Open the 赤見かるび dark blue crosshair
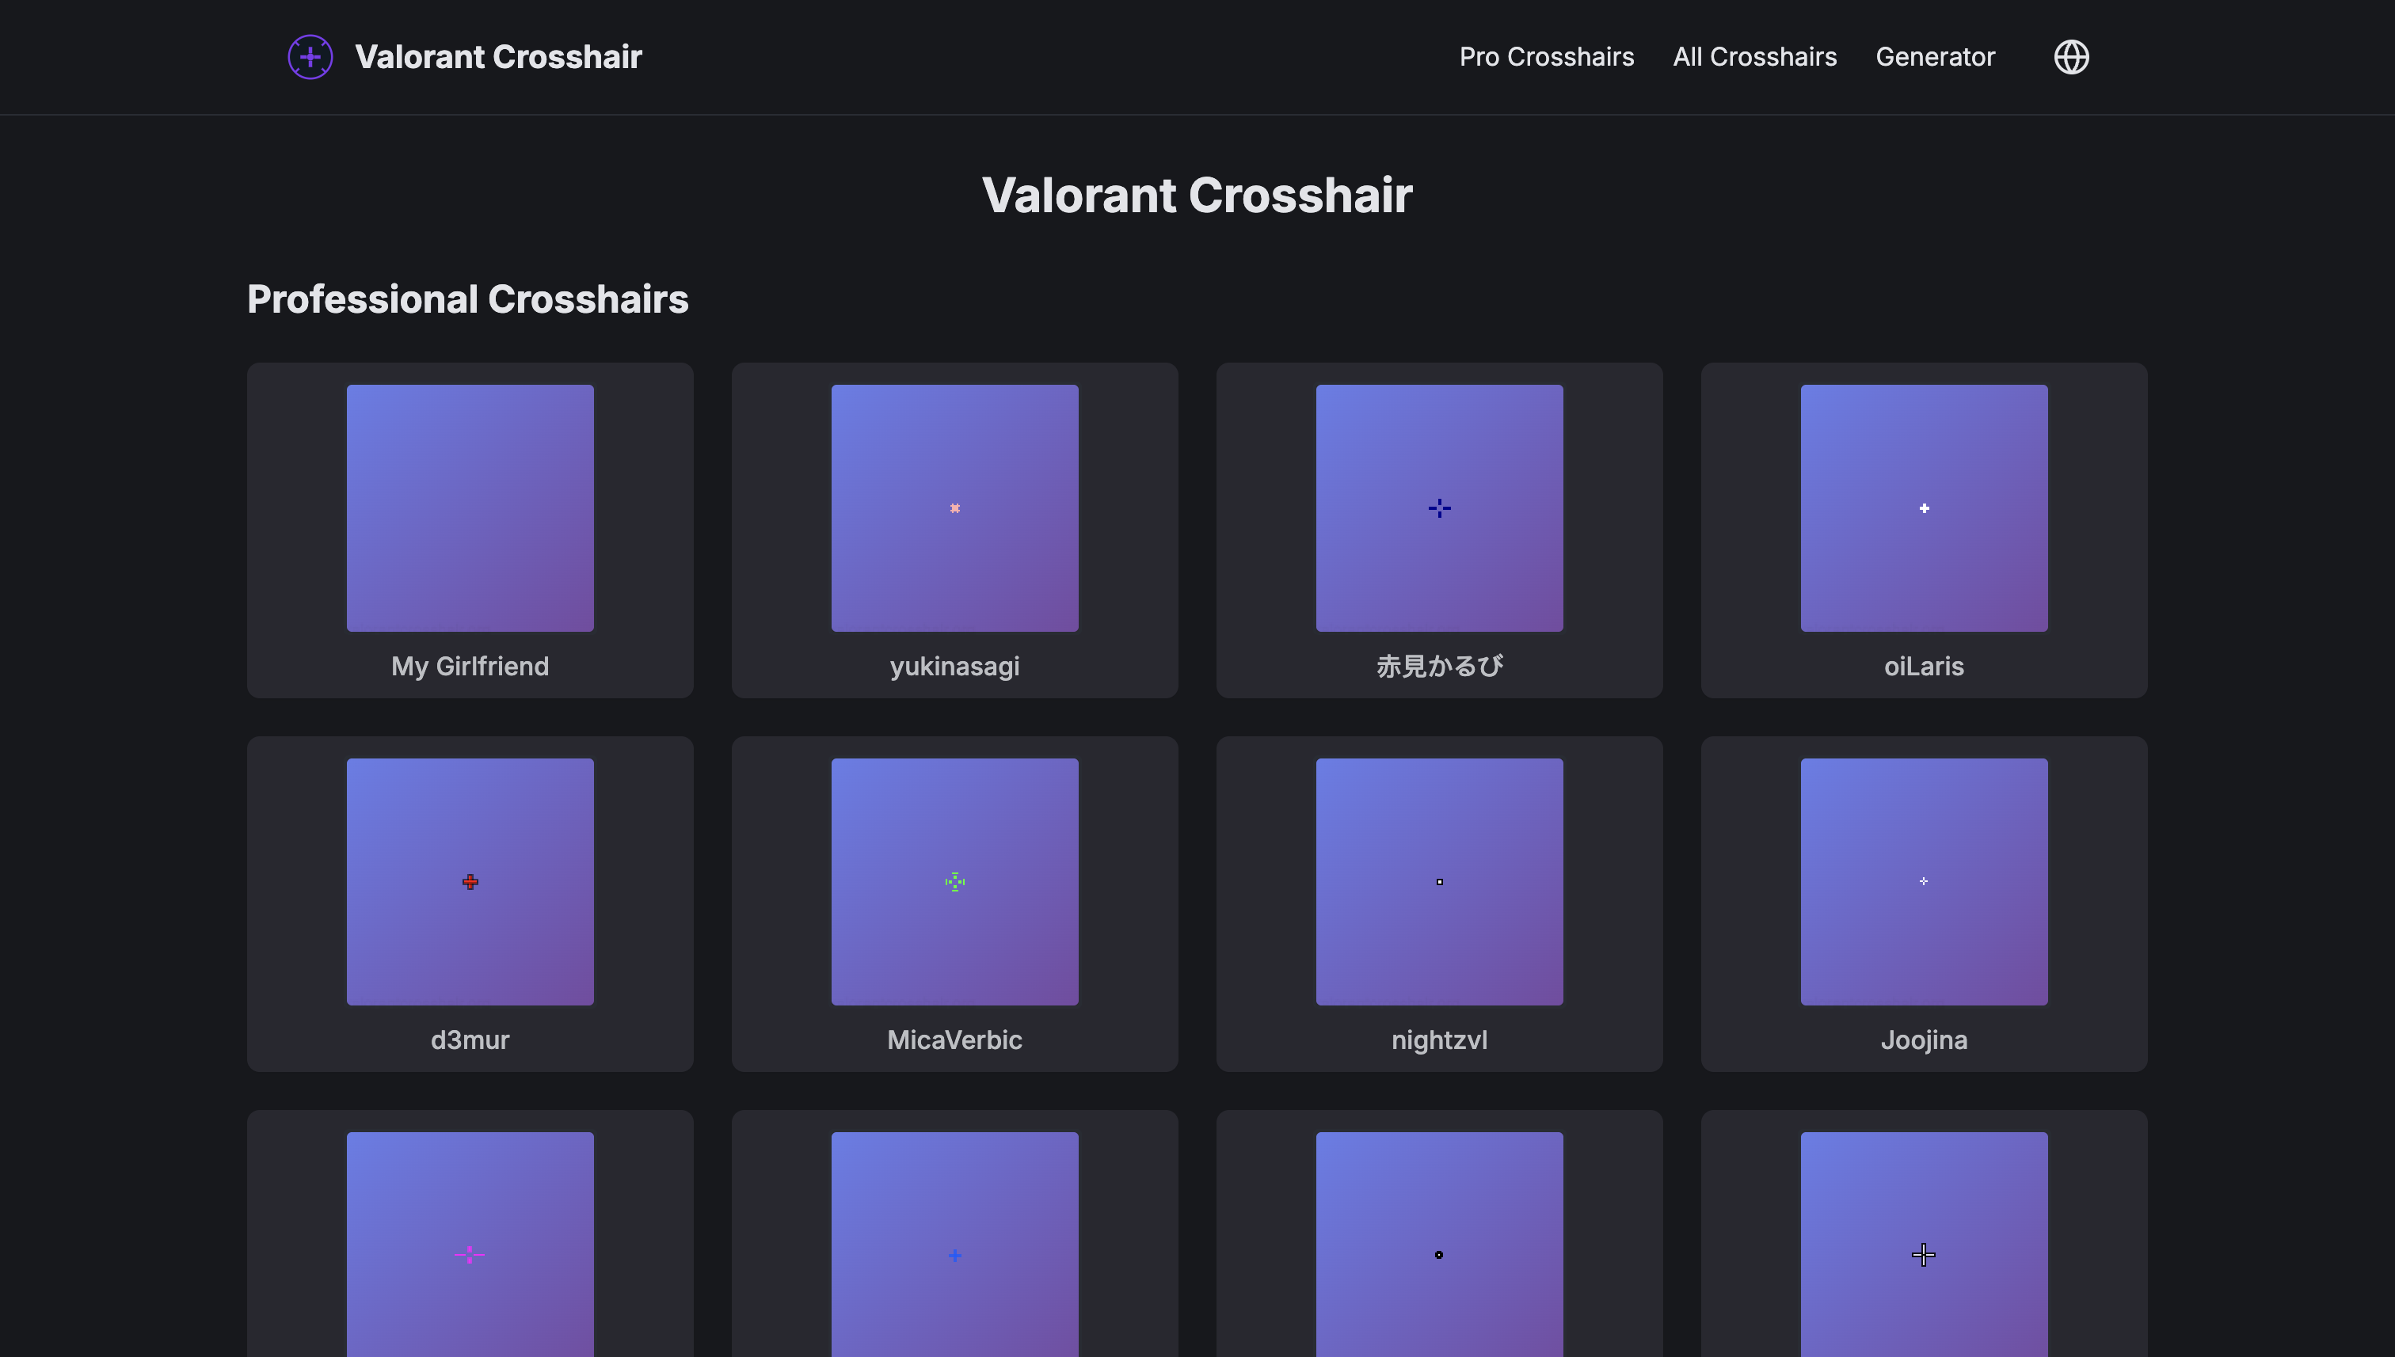 (x=1438, y=508)
